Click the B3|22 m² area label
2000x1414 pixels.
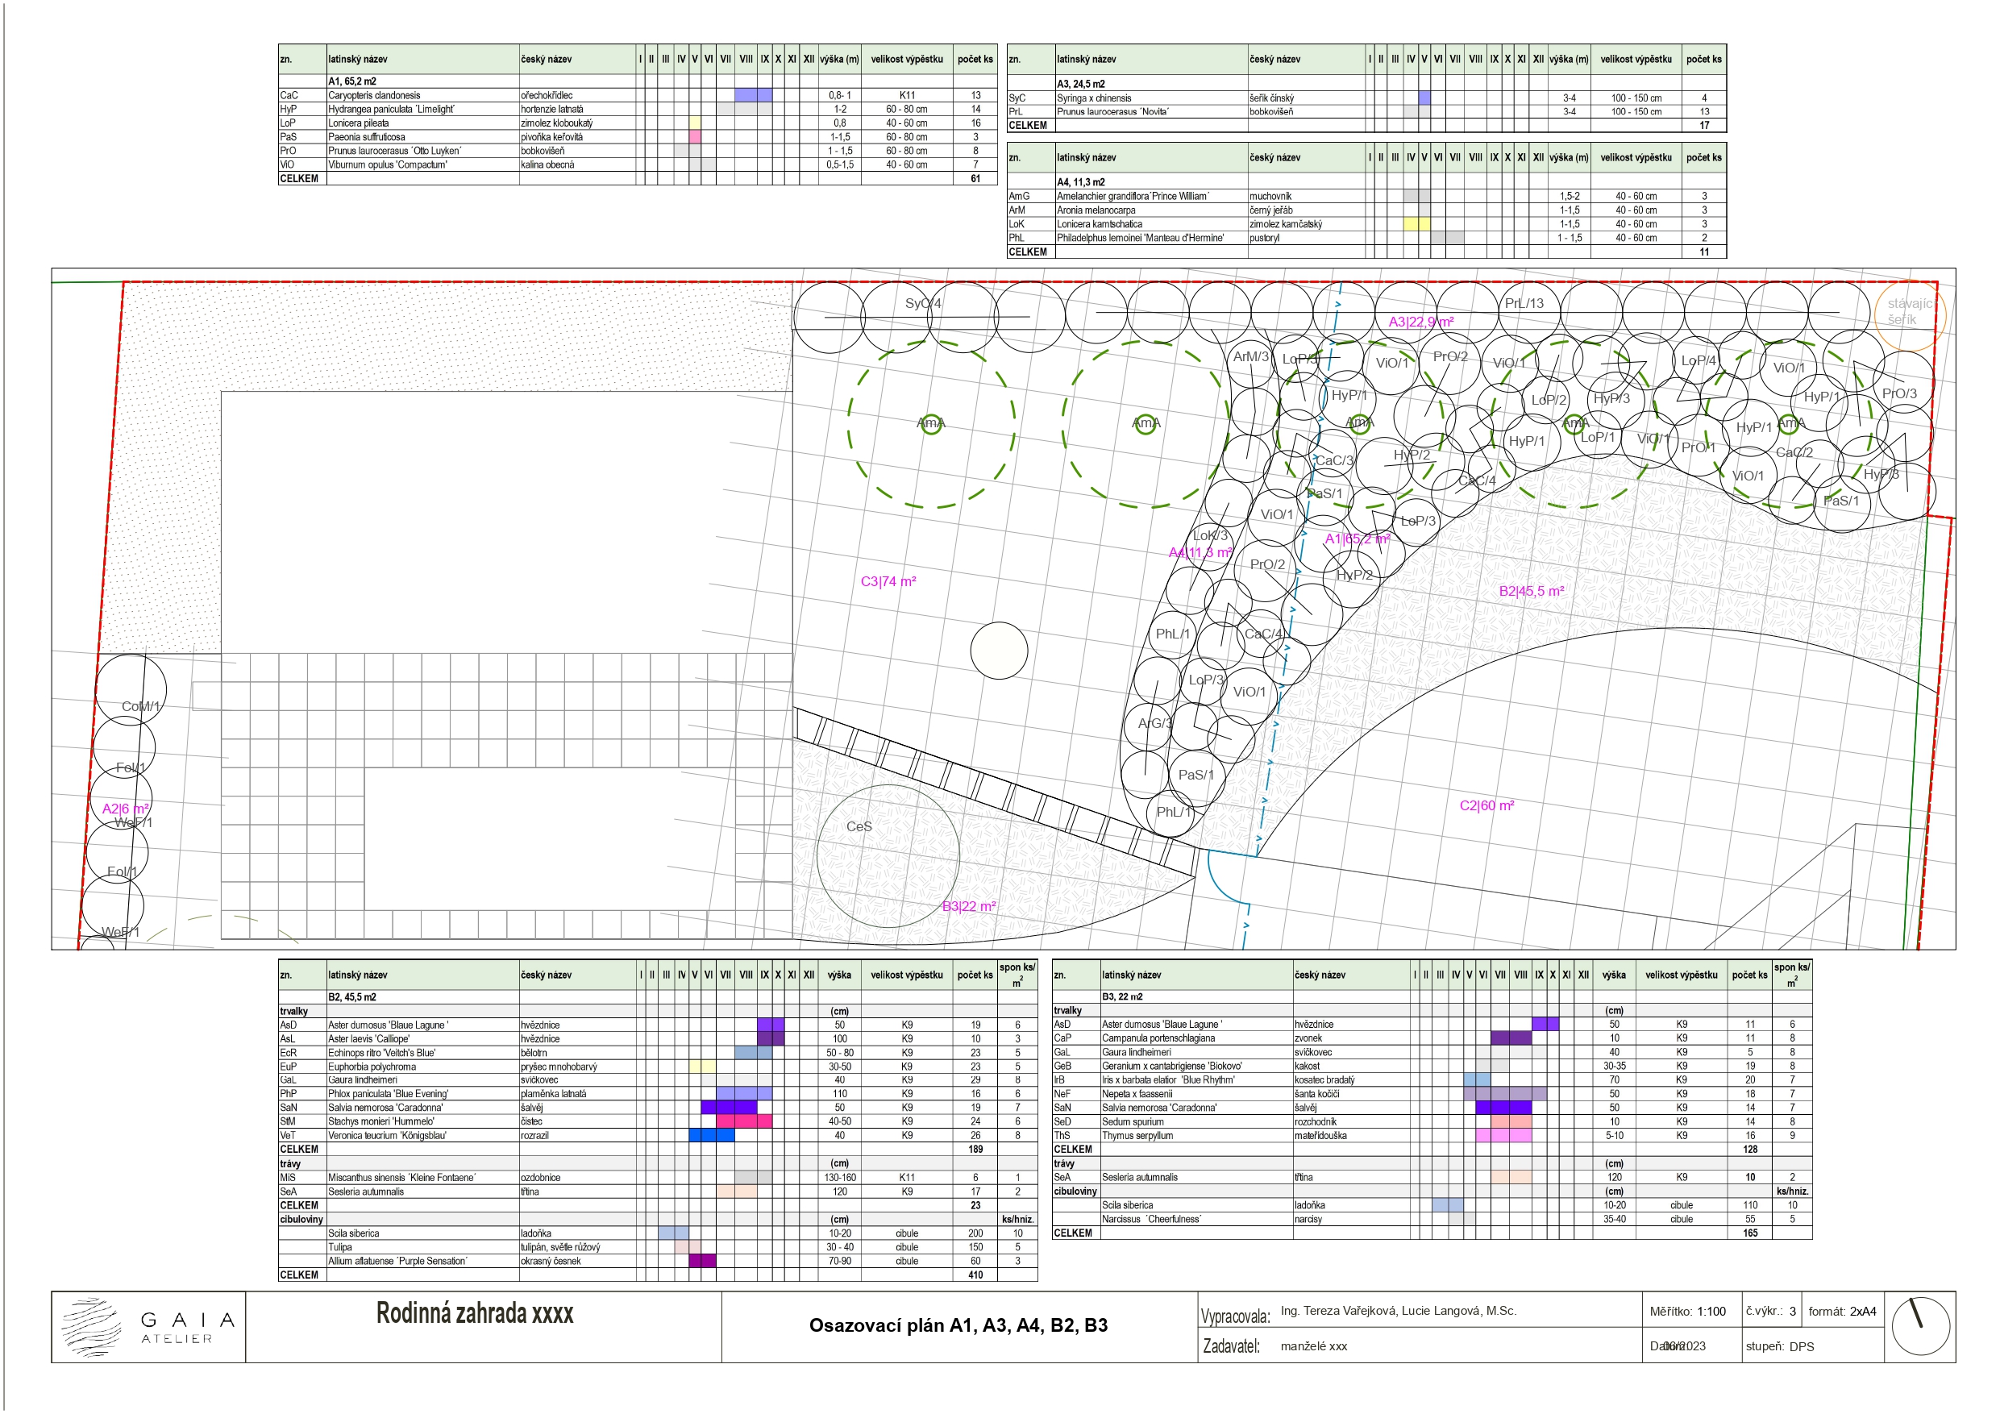(x=969, y=906)
